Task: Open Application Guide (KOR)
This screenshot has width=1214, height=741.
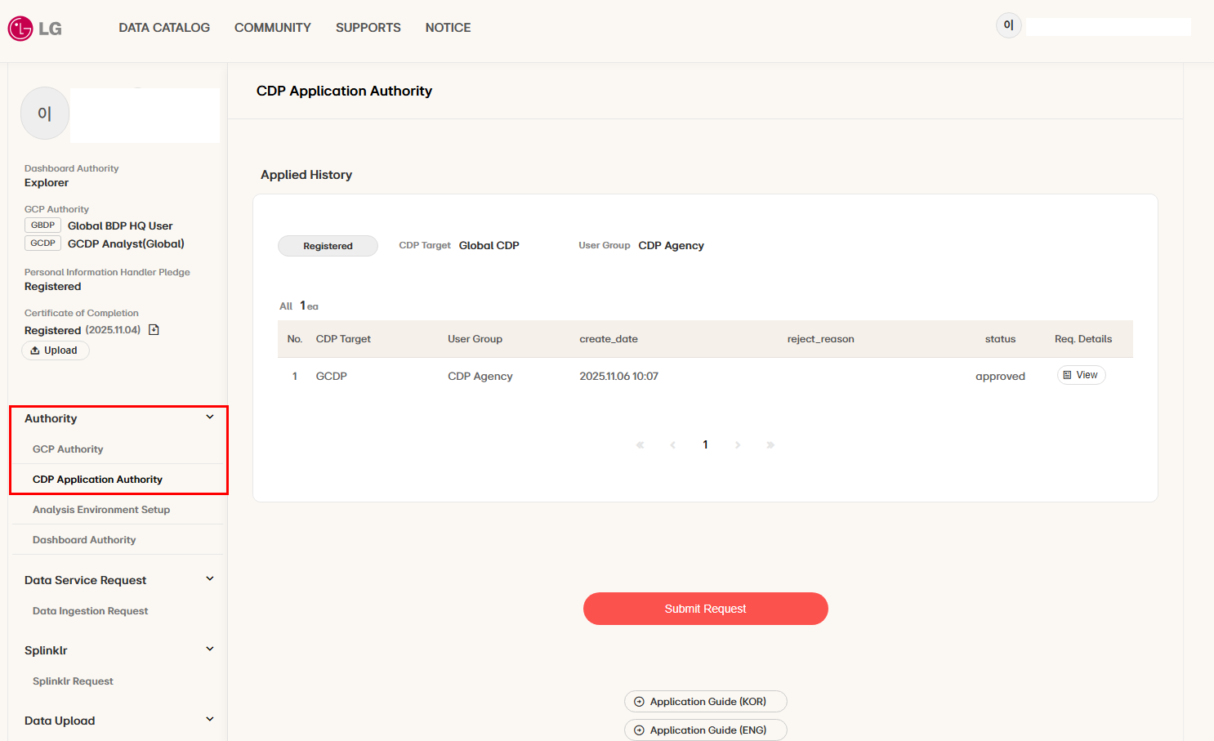Action: pyautogui.click(x=706, y=702)
